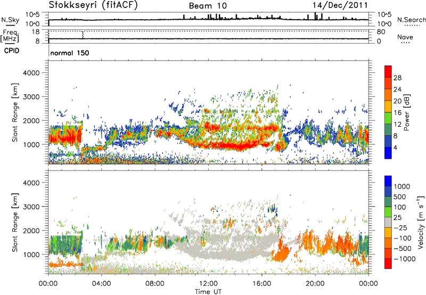Select the "normal 150" CPID text
This screenshot has height=295, width=426.
(x=70, y=53)
